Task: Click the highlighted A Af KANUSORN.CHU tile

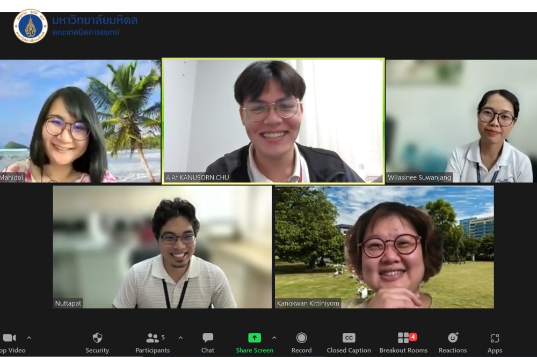Action: (x=273, y=121)
